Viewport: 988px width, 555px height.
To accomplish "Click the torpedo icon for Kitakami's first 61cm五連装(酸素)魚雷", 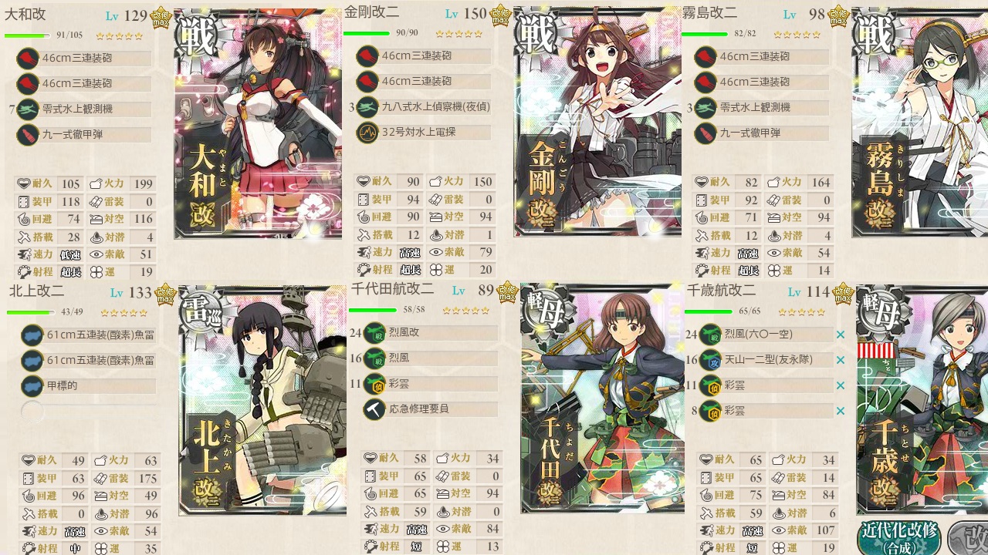I will click(x=32, y=335).
